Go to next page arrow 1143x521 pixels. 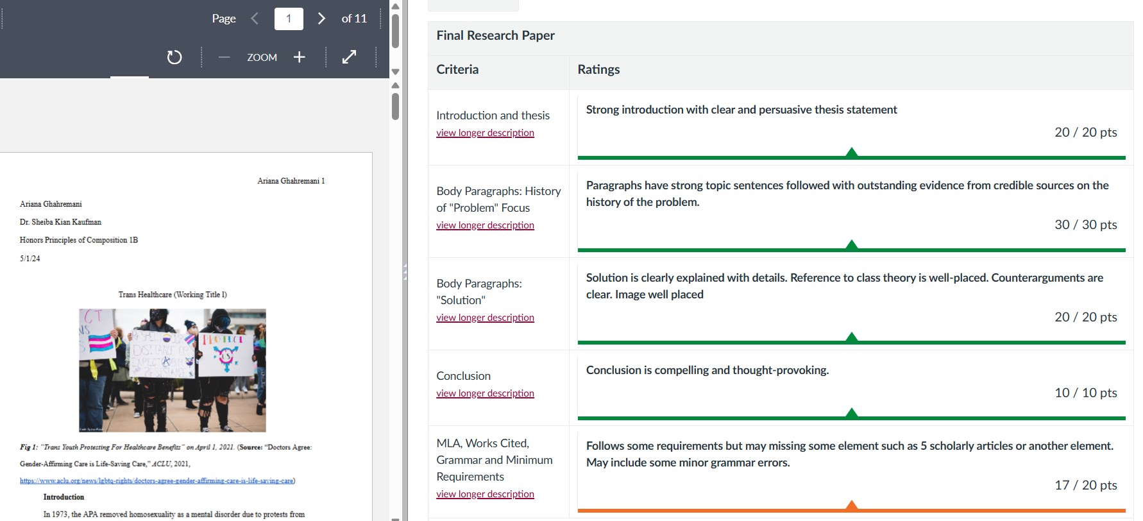pos(321,19)
